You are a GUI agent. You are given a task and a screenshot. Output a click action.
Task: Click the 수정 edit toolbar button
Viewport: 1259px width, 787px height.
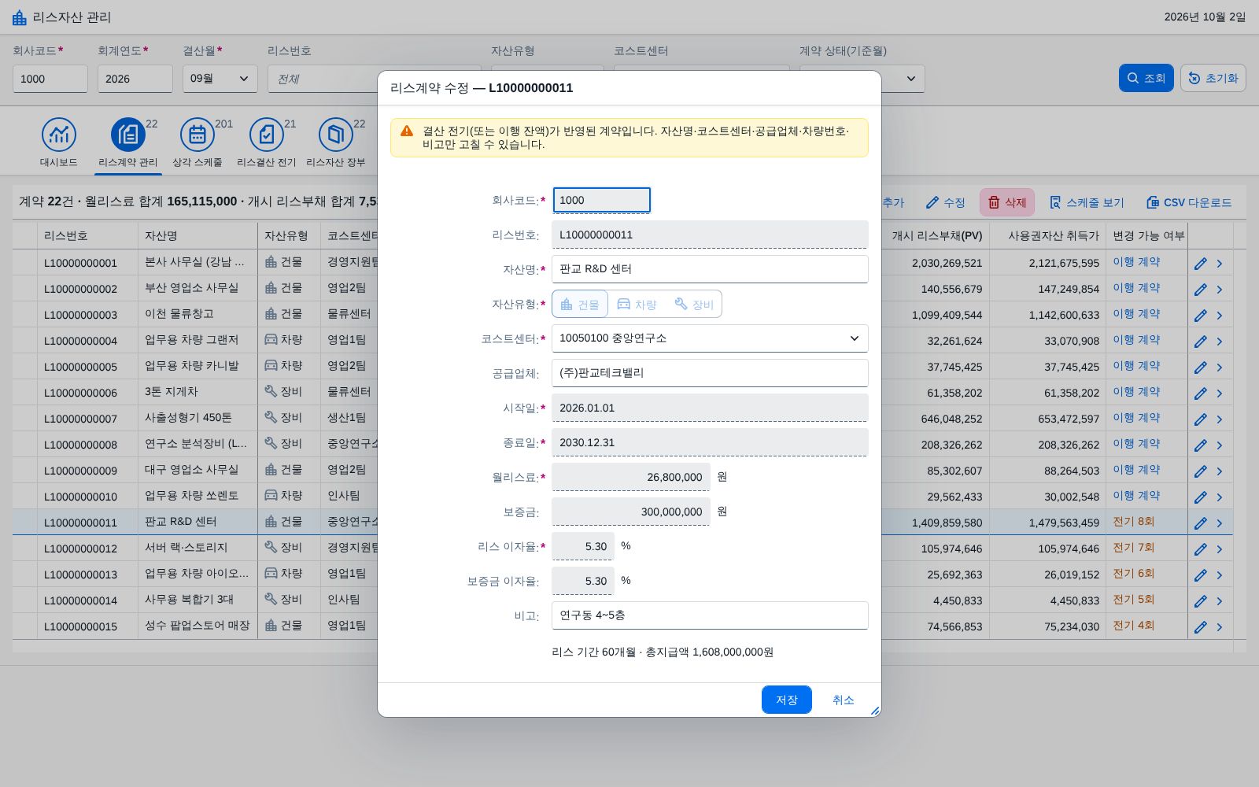(945, 202)
